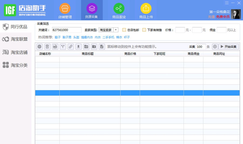The image size is (243, 144).
Task: Click the hamburger menu icon at top right
Action: pyautogui.click(x=227, y=3)
